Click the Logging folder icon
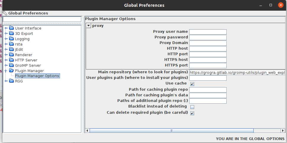This screenshot has width=287, height=143. [x=12, y=39]
